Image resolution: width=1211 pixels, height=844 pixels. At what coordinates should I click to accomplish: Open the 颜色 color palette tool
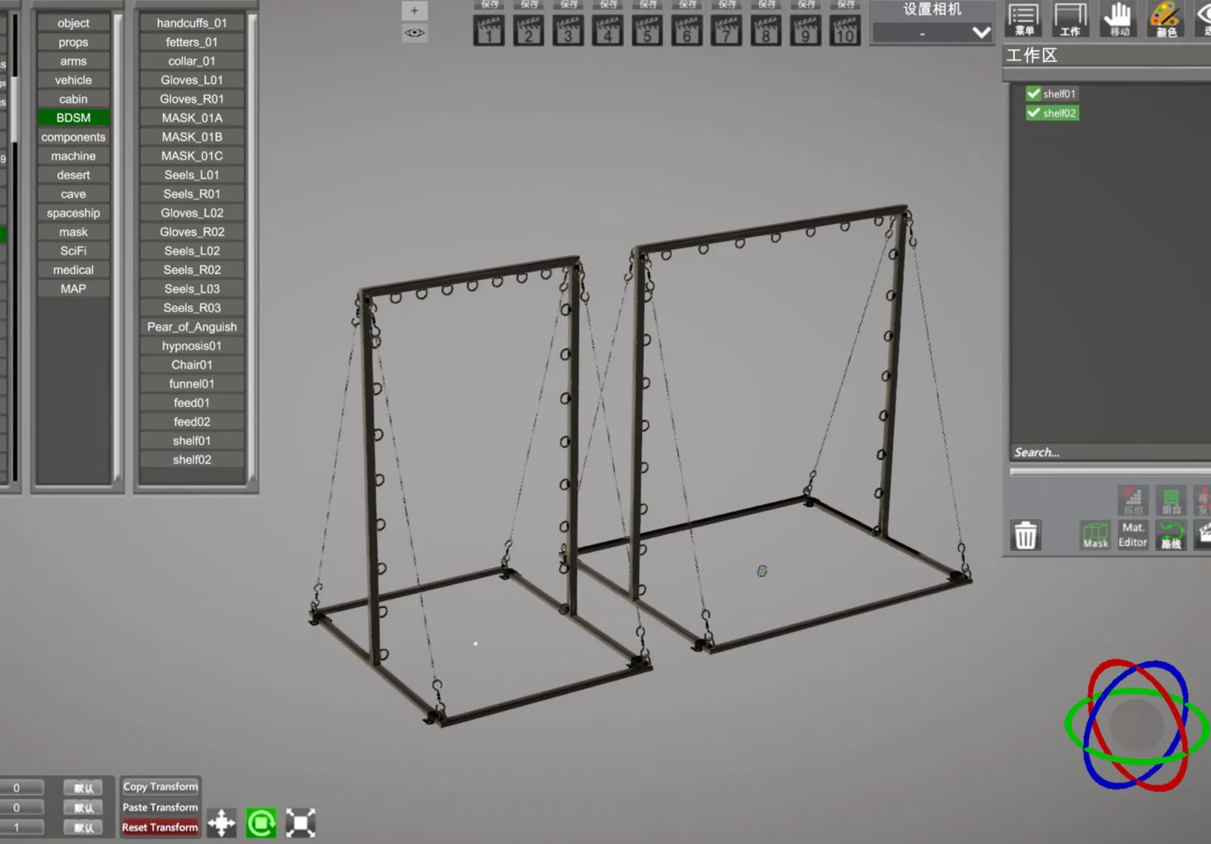[x=1166, y=19]
